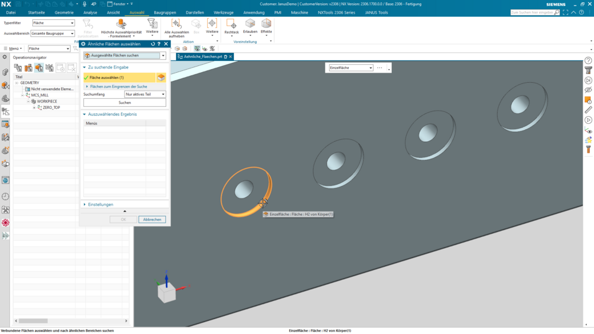594x334 pixels.
Task: Open the Assembly Navigator in the resource bar
Action: pos(6,72)
